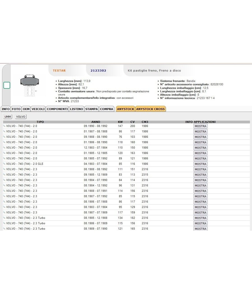252x294 pixels.
Task: Click magnifier icon of 09.1990 - 08.1992 row
Action: [4, 126]
